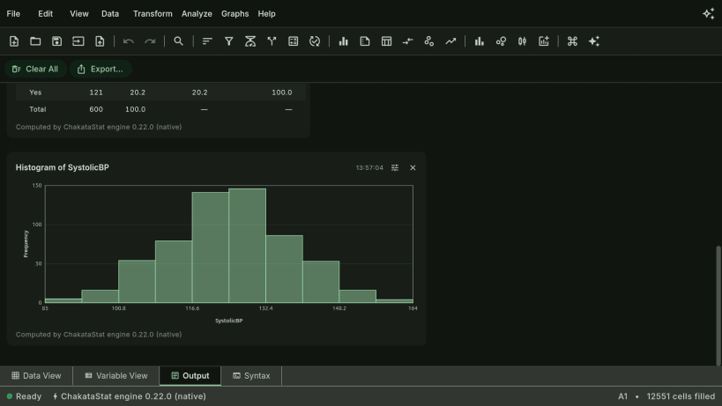Screen dimensions: 722x406
Task: Click the Frequencies bar chart icon
Action: [x=344, y=41]
